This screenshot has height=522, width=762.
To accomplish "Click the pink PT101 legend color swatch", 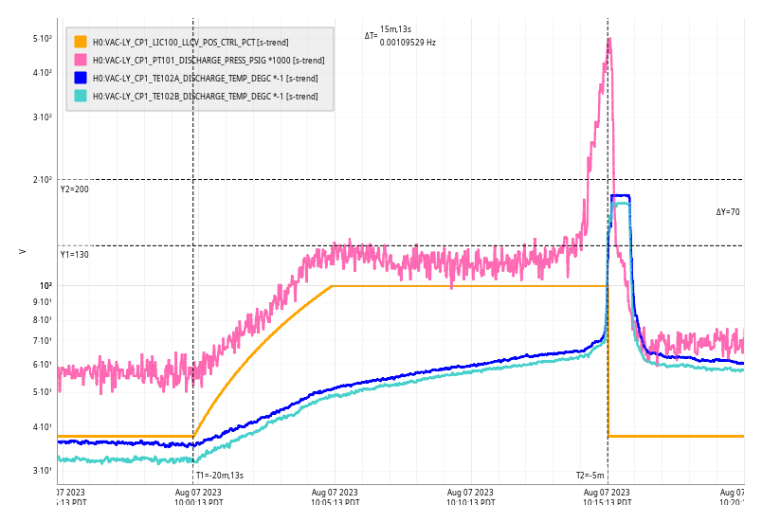I will (81, 60).
